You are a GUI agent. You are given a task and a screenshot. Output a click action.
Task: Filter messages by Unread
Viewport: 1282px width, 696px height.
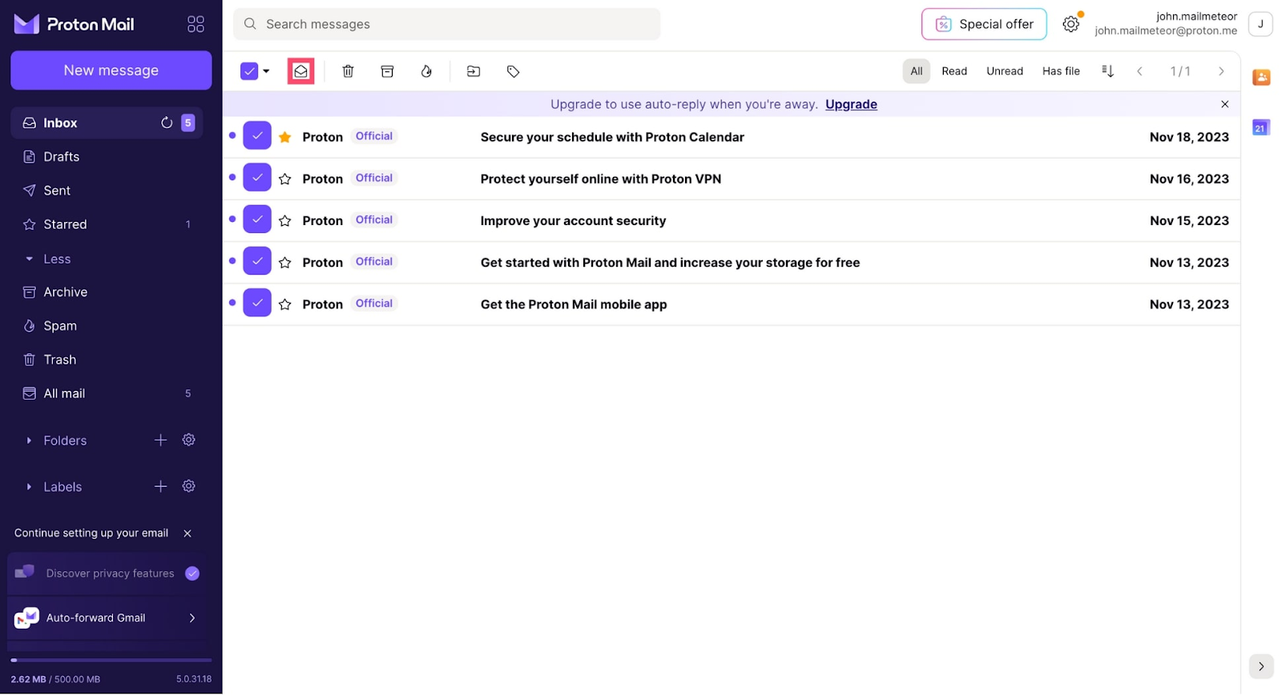[1004, 71]
